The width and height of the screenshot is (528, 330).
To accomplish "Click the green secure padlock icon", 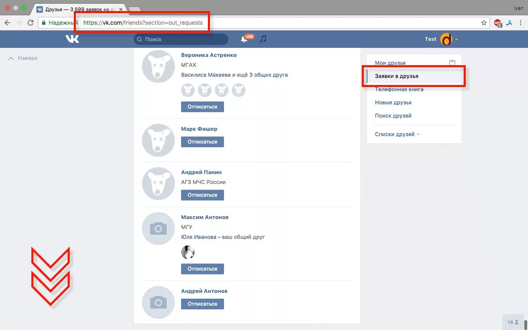I will (x=44, y=23).
